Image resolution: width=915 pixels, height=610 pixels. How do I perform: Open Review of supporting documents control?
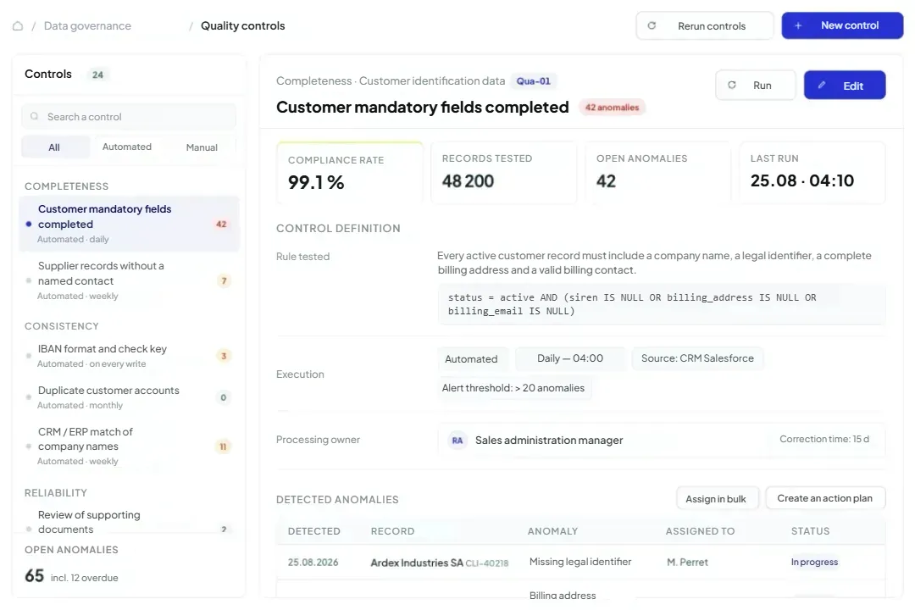(x=129, y=522)
